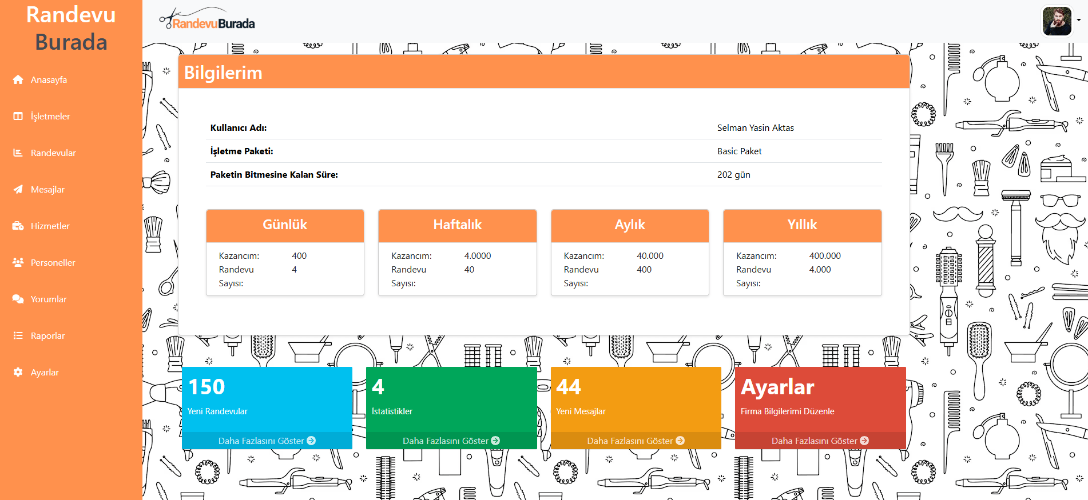Click the Hizmetler icon in sidebar
This screenshot has width=1088, height=500.
pyautogui.click(x=18, y=226)
